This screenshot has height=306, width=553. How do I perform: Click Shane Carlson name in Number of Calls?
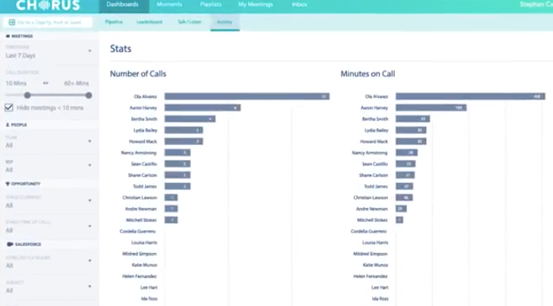click(x=143, y=175)
